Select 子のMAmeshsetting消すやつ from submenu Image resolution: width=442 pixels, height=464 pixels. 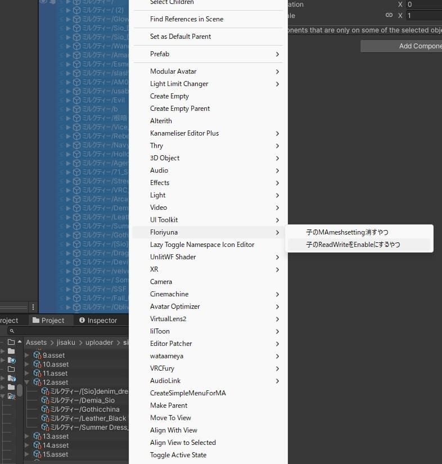(x=347, y=232)
